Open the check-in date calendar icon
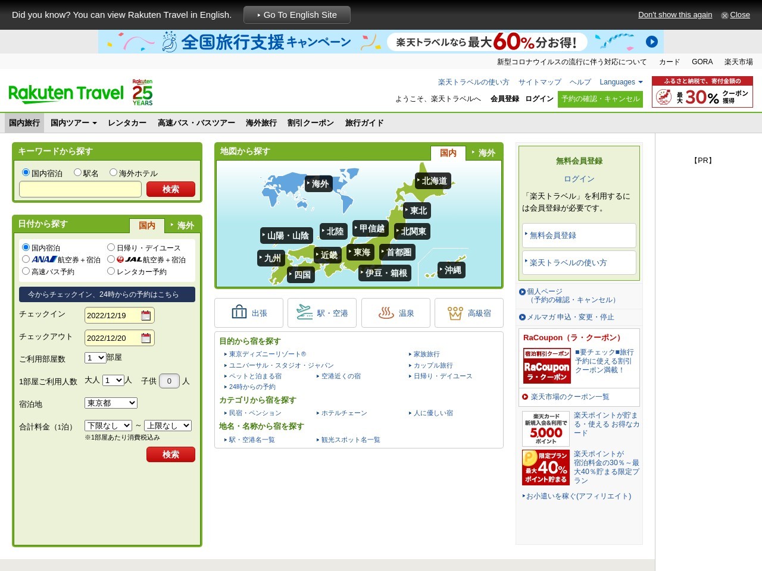 [146, 315]
